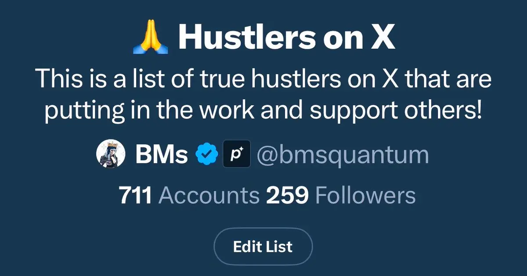The image size is (527, 276).
Task: Open the @bmsquantum handle link
Action: pos(343,155)
